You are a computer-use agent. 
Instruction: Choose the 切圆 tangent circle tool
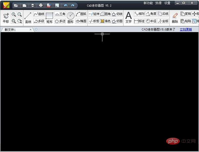pos(117,21)
